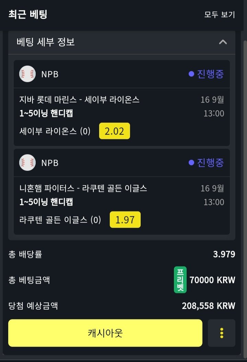Select the 2.02 odds badge
Screen dimensions: 247x362
click(115, 131)
